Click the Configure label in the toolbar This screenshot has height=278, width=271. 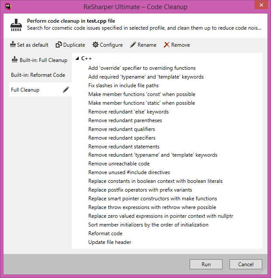[111, 45]
